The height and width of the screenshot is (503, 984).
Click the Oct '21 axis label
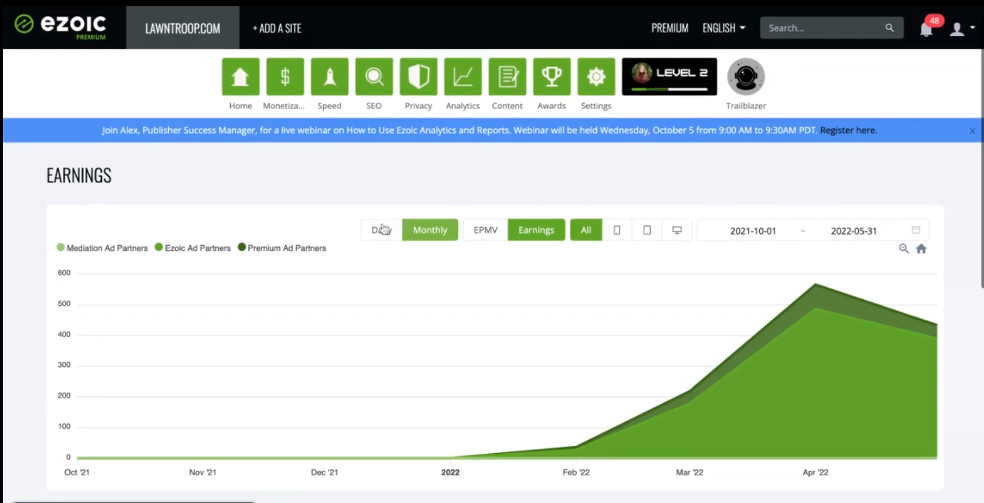77,472
